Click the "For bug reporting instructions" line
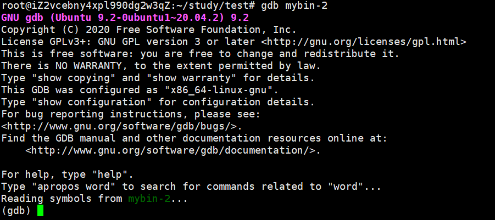The image size is (495, 220). pos(131,115)
